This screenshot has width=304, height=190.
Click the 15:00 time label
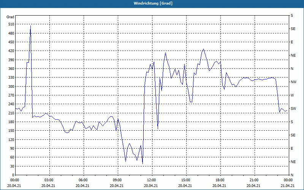click(185, 180)
